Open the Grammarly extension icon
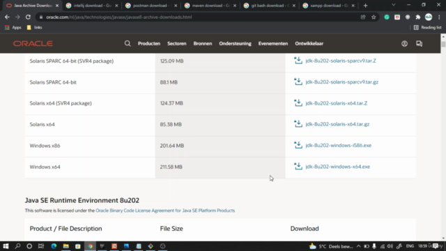 pos(387,17)
